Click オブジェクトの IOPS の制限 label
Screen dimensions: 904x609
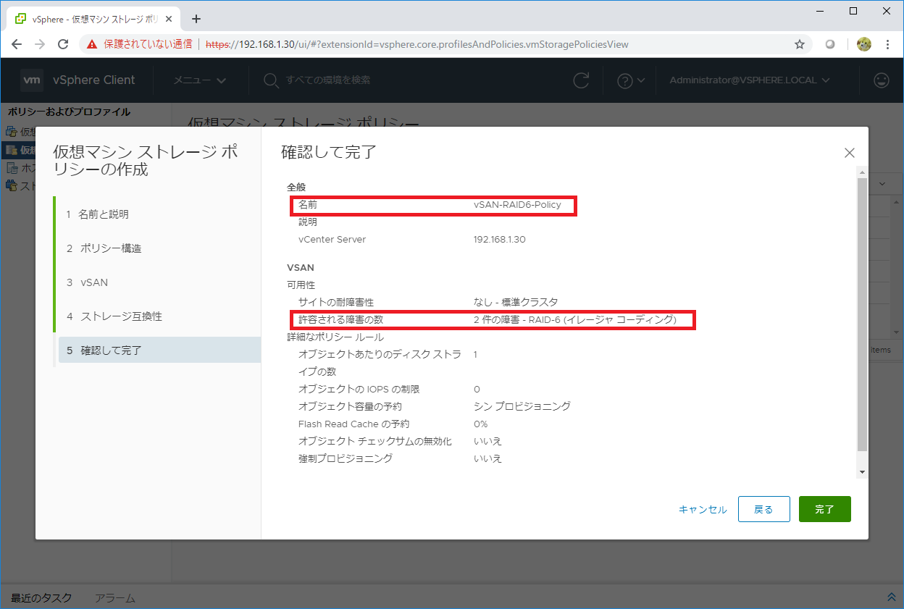[x=359, y=390]
